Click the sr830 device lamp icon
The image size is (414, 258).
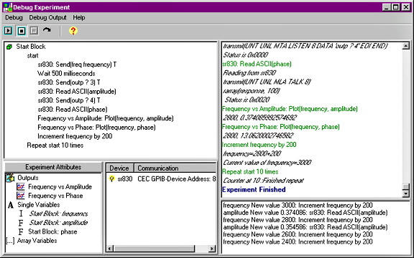112,179
